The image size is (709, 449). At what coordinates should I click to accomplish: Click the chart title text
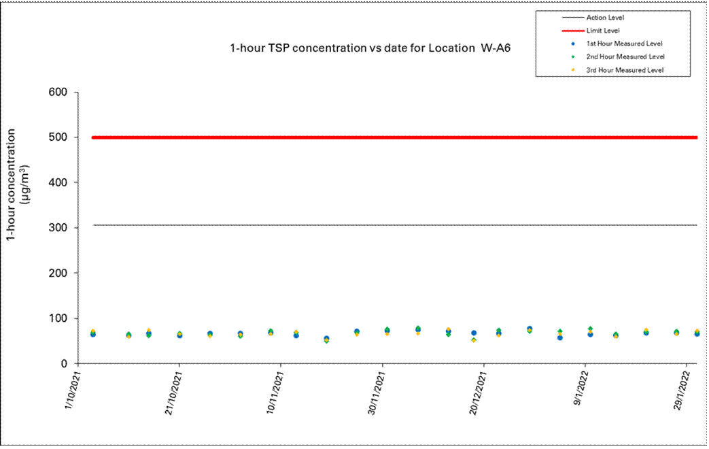tap(370, 49)
